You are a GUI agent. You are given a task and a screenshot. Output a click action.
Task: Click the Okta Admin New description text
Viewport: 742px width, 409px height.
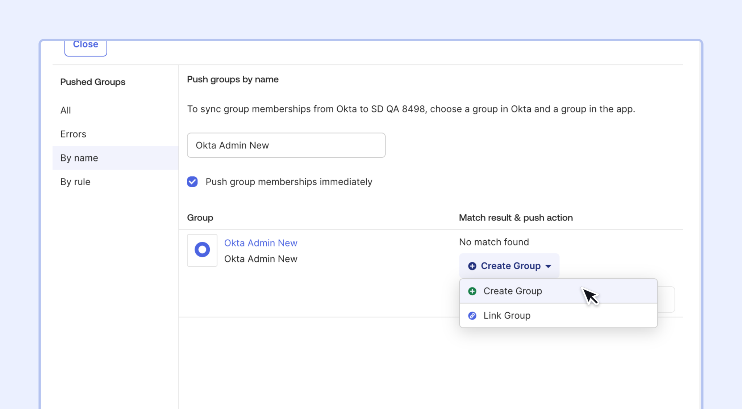261,259
